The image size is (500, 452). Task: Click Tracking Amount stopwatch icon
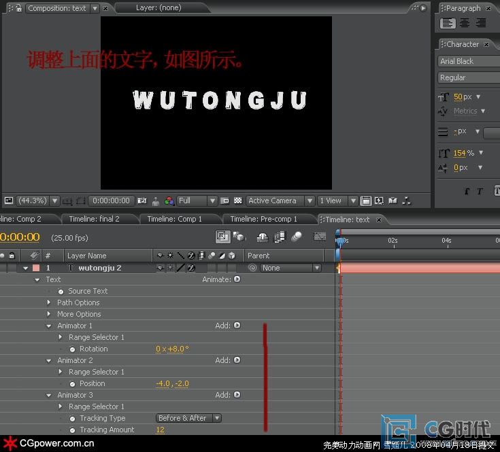click(72, 430)
